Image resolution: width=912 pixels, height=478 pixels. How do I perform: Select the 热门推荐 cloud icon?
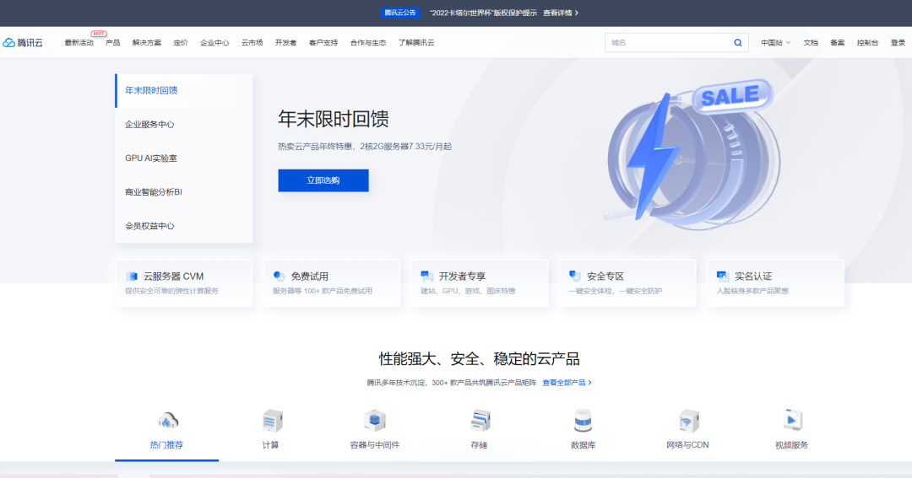tap(167, 421)
